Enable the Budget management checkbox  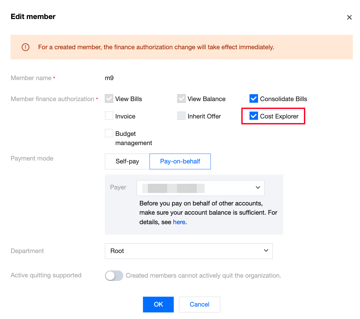(x=109, y=134)
